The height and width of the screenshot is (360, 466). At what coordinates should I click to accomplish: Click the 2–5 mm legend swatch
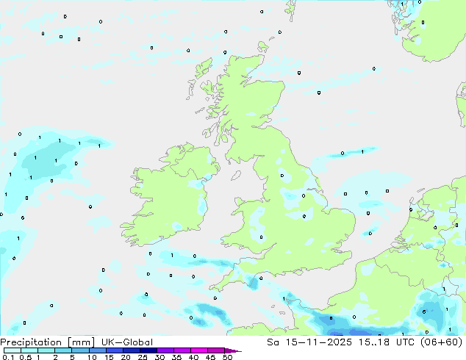pos(63,350)
